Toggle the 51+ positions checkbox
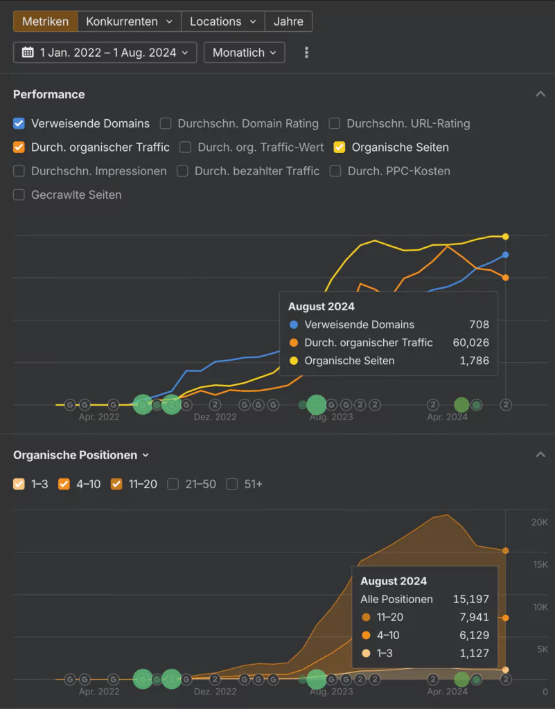 coord(232,484)
